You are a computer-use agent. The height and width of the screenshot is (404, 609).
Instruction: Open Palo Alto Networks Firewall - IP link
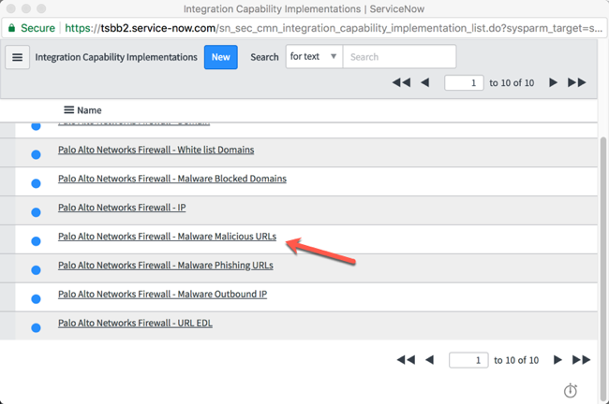click(122, 208)
